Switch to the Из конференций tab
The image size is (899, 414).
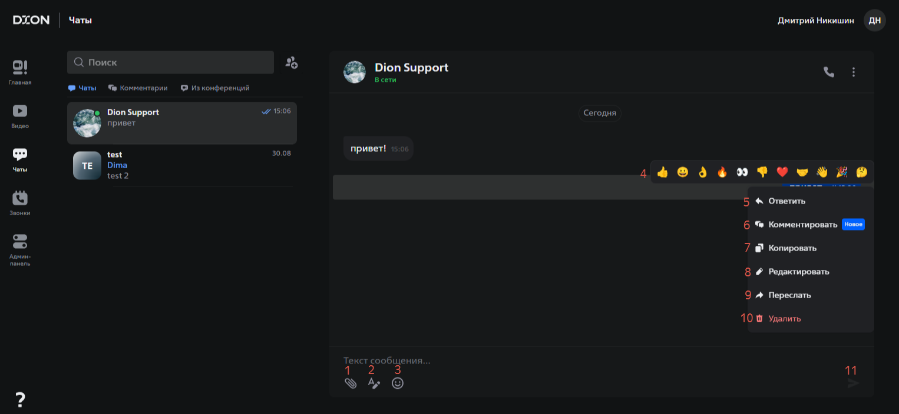pos(215,88)
